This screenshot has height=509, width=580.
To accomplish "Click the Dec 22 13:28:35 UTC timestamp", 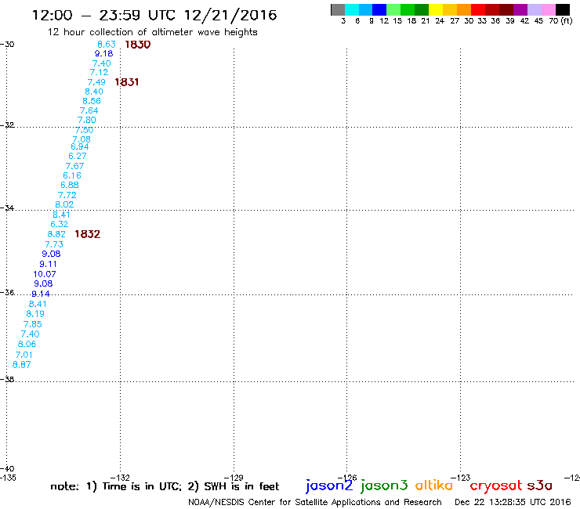I will [x=513, y=502].
